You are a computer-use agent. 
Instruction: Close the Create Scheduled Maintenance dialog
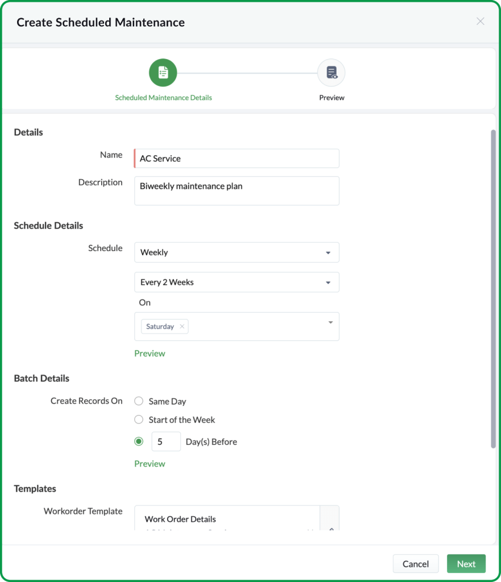480,21
